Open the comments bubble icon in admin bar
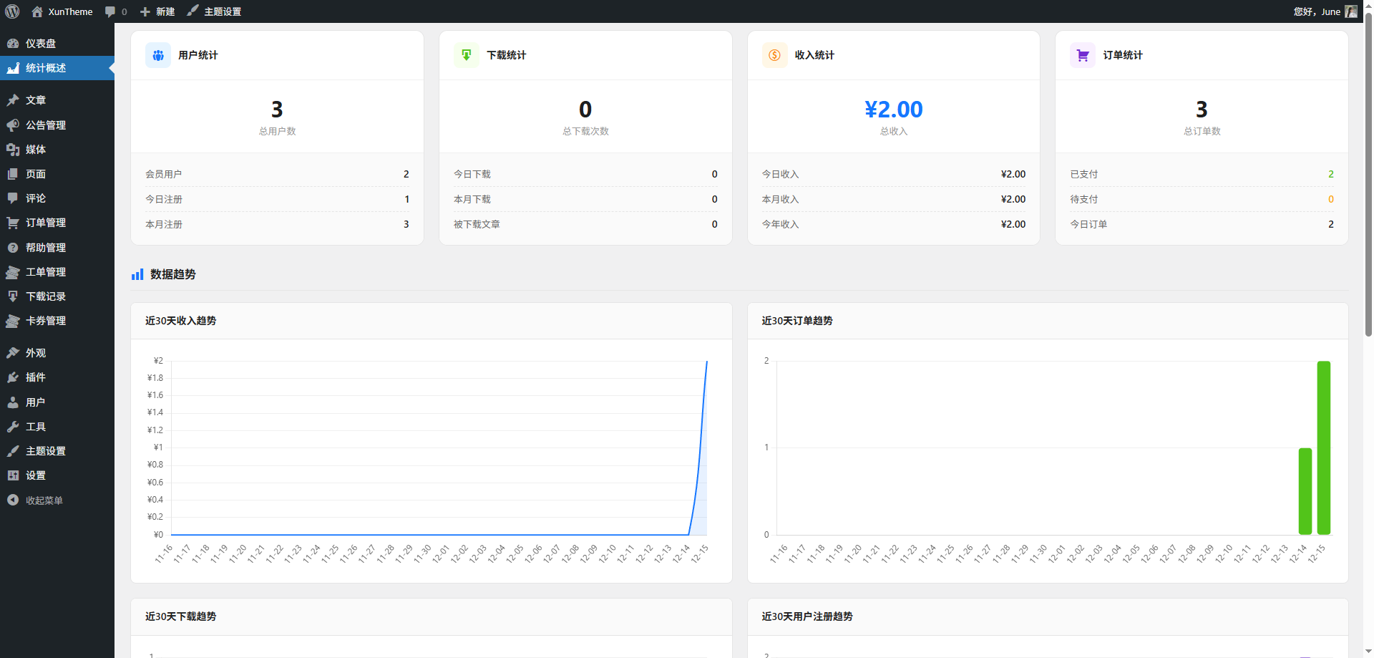Image resolution: width=1374 pixels, height=658 pixels. coord(110,11)
